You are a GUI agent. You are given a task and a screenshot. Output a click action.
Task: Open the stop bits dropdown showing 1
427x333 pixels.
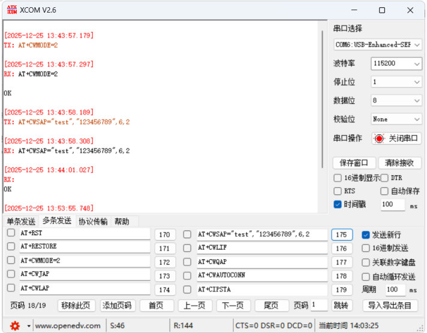tap(396, 82)
